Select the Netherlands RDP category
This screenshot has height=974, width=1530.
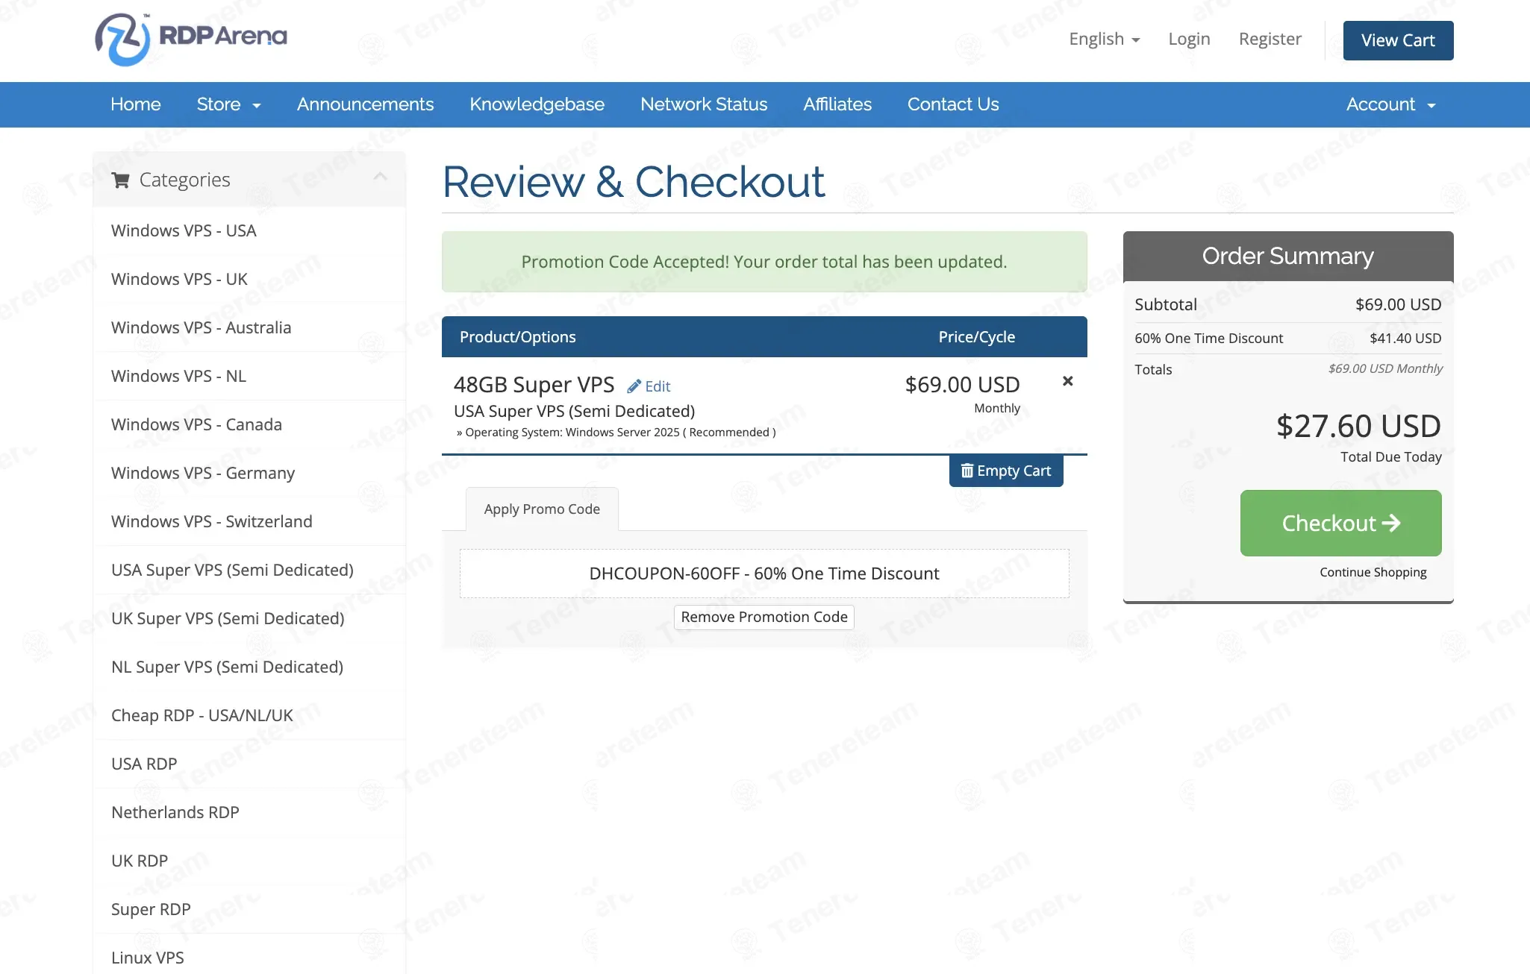249,812
